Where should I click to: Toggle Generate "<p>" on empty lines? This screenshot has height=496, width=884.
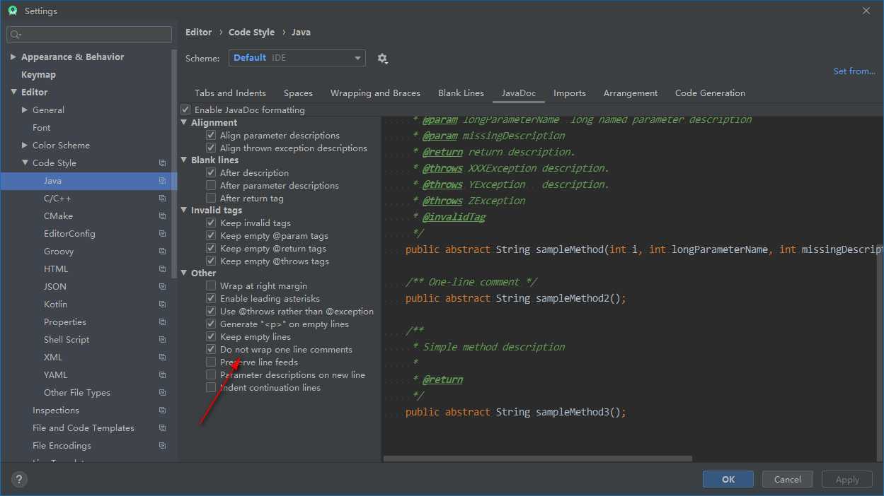tap(211, 324)
